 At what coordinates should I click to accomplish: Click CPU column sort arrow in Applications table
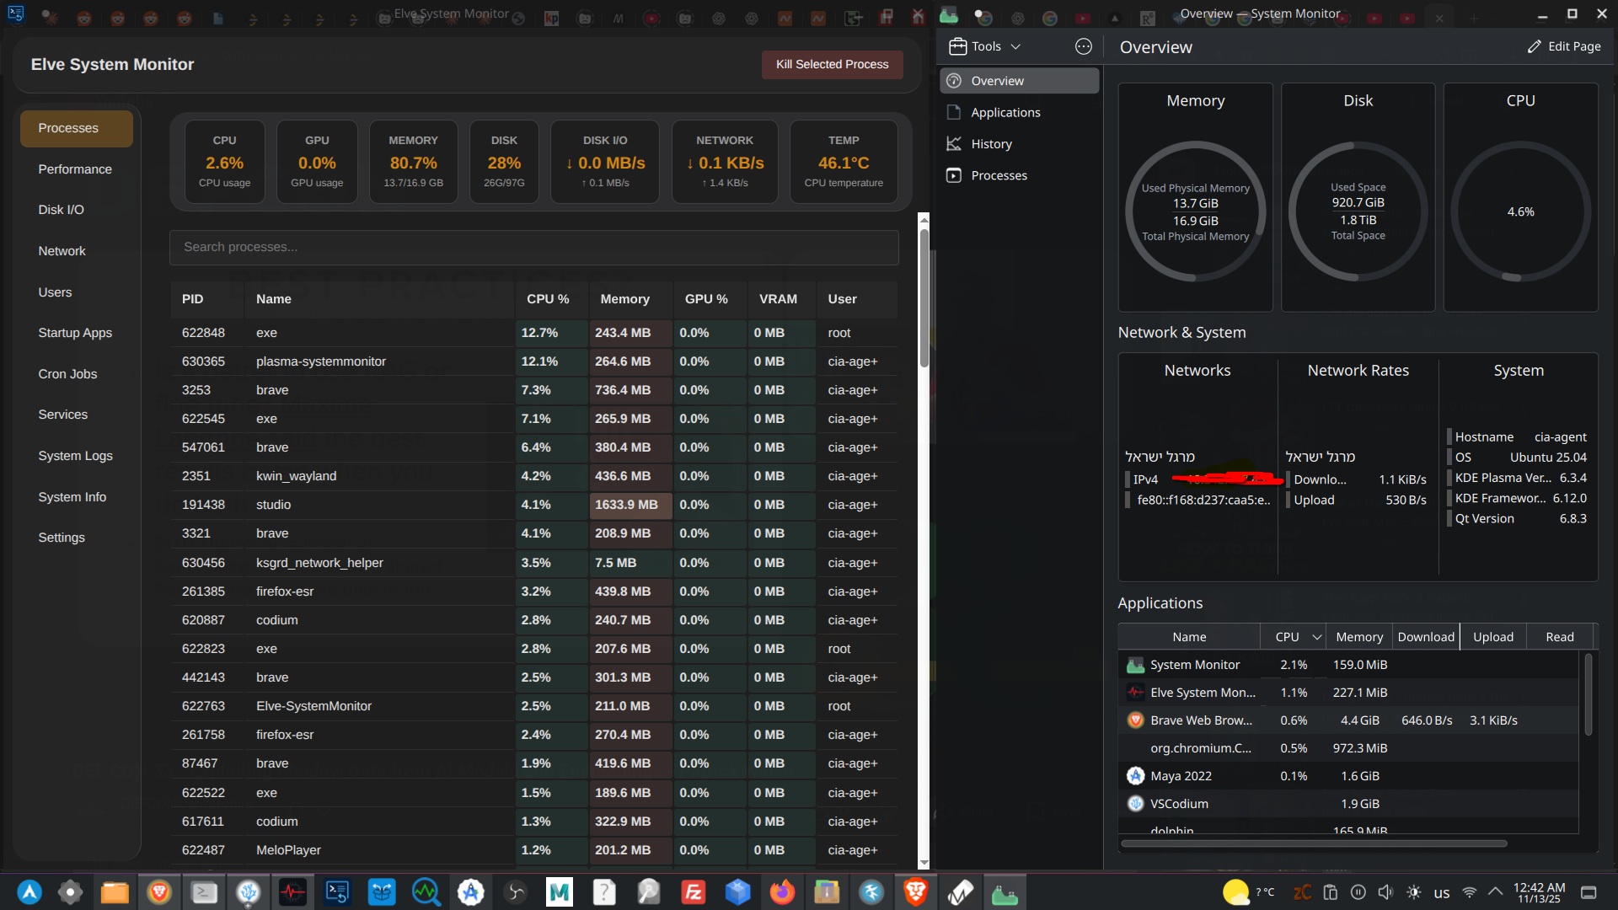[1316, 637]
